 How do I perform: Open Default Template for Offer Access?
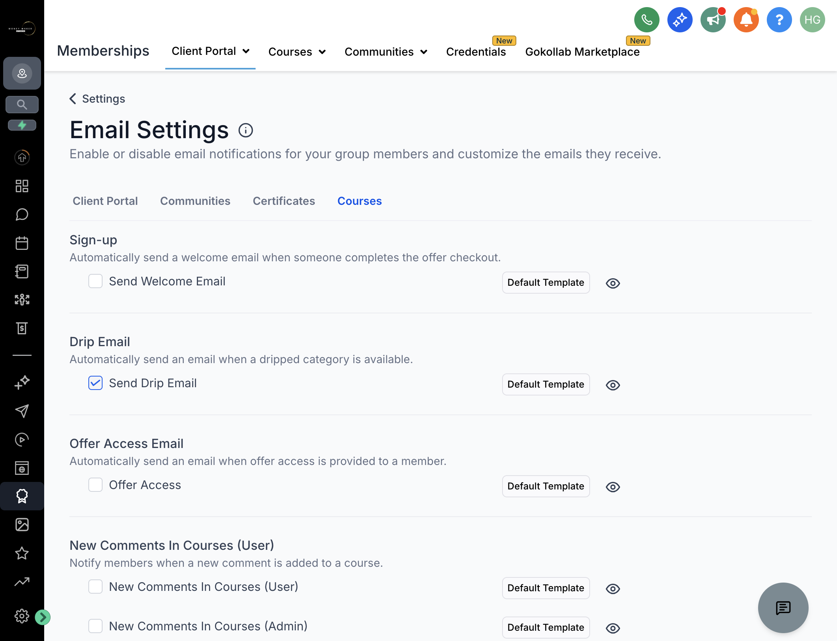546,486
